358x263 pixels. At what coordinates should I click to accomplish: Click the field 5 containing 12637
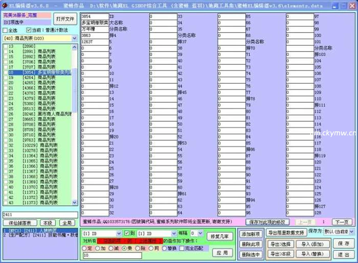[x=95, y=42]
